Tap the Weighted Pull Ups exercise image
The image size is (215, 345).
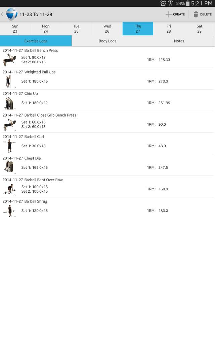click(8, 81)
